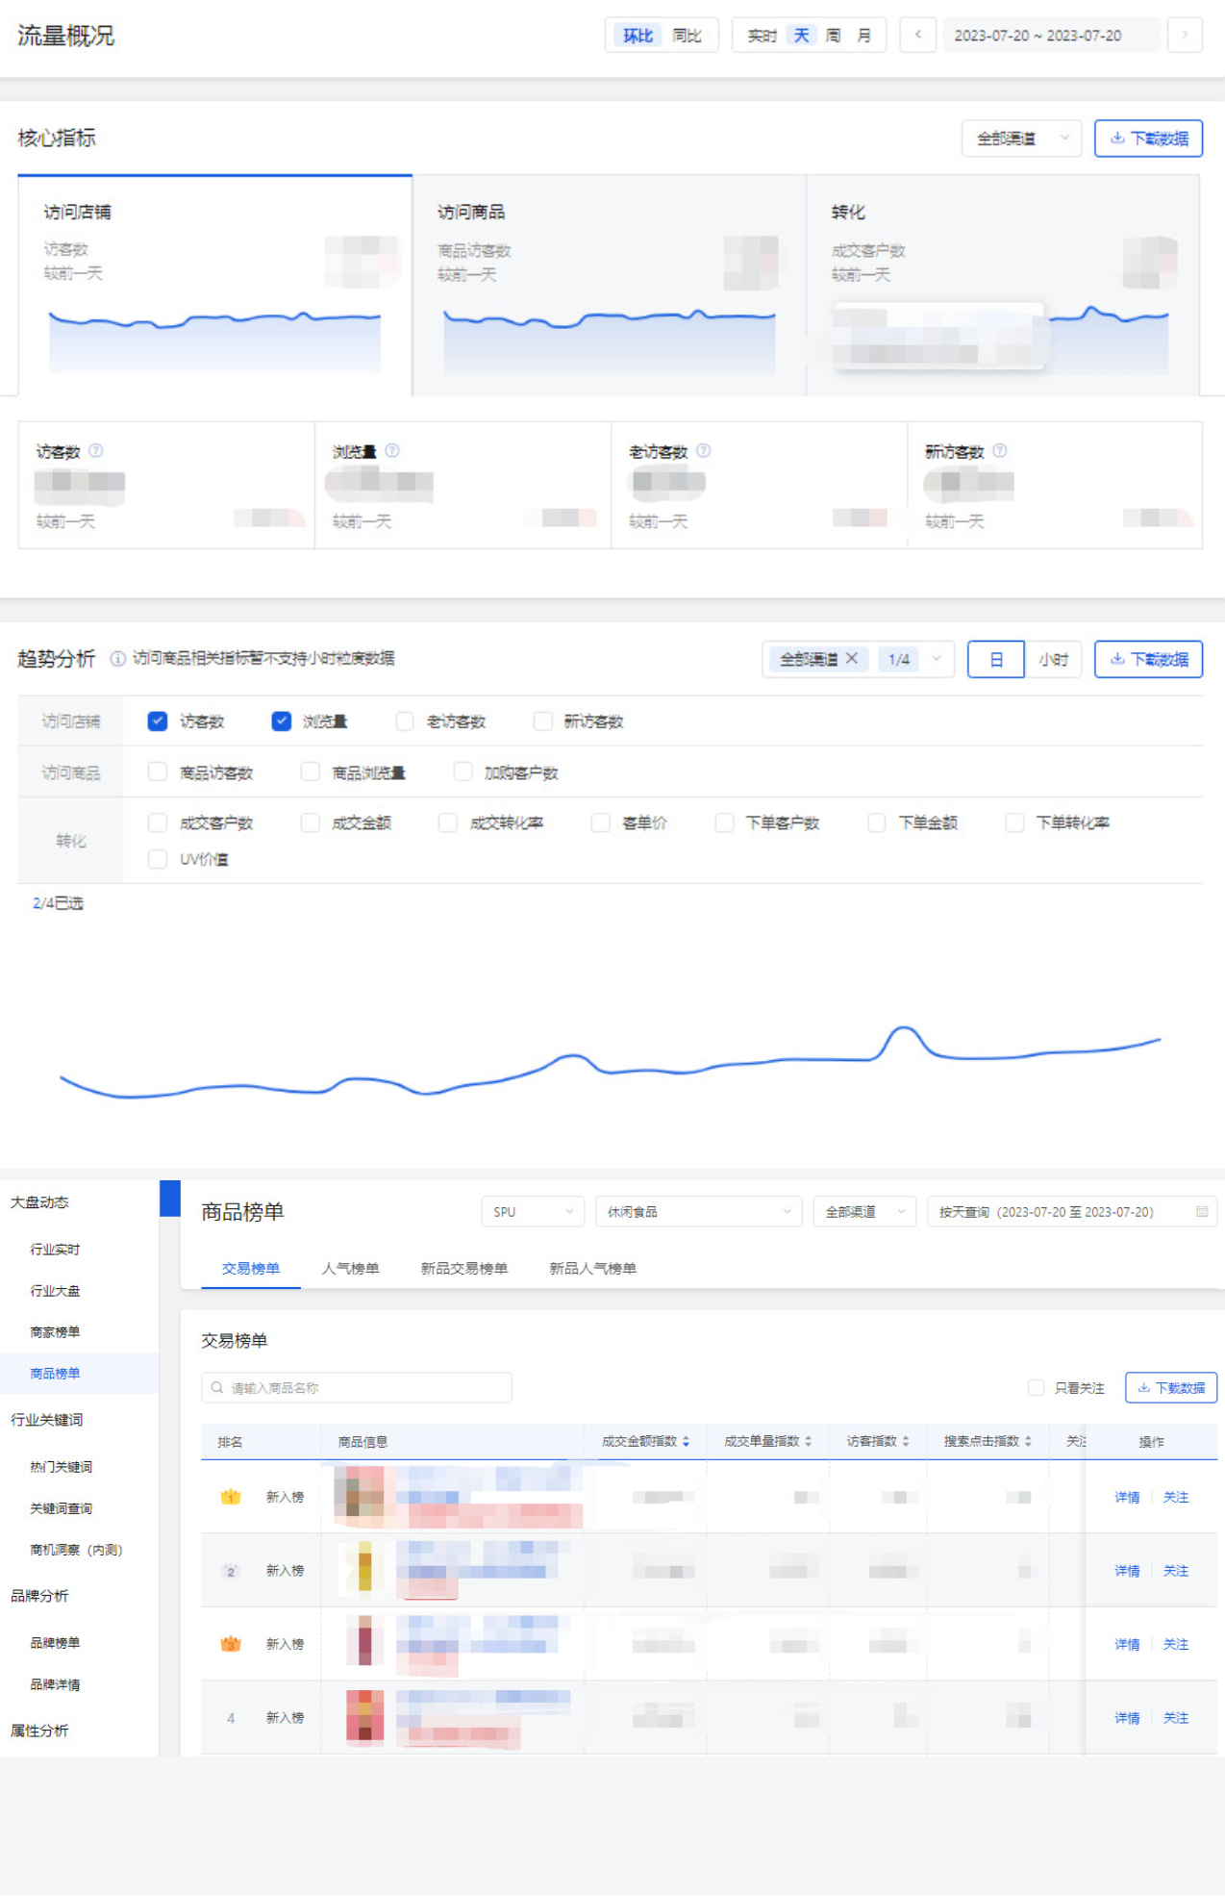The width and height of the screenshot is (1225, 1896).
Task: Click 下载数据 button in 交易榜单
Action: tap(1171, 1387)
